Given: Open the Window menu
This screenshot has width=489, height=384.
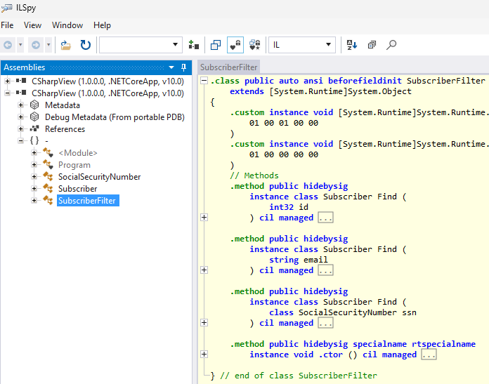Looking at the screenshot, I should point(67,25).
